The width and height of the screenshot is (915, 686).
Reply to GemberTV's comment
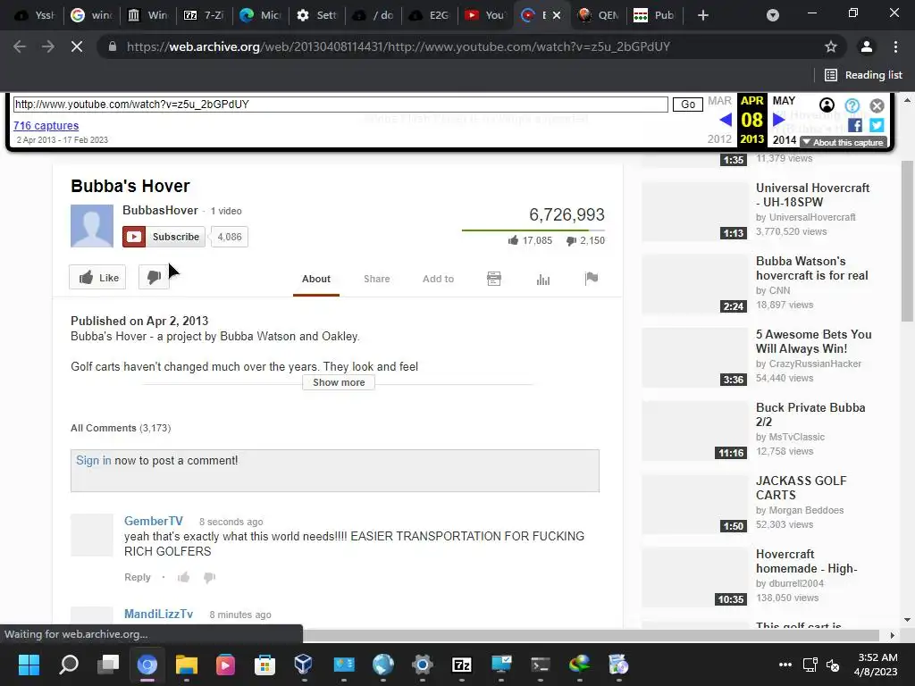pyautogui.click(x=138, y=577)
